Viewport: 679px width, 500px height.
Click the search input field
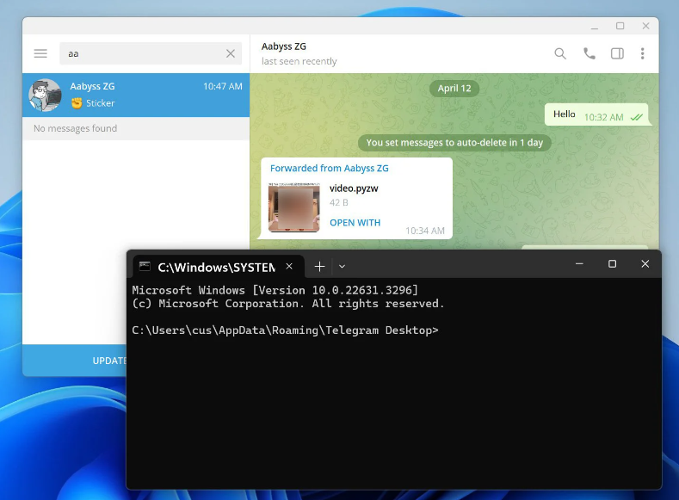142,53
